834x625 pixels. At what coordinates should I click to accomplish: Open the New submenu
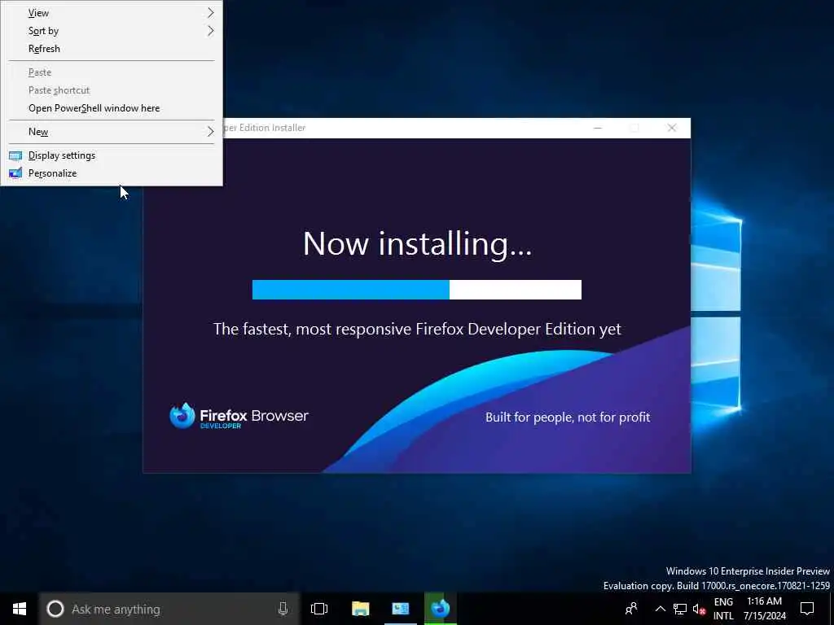click(x=112, y=132)
